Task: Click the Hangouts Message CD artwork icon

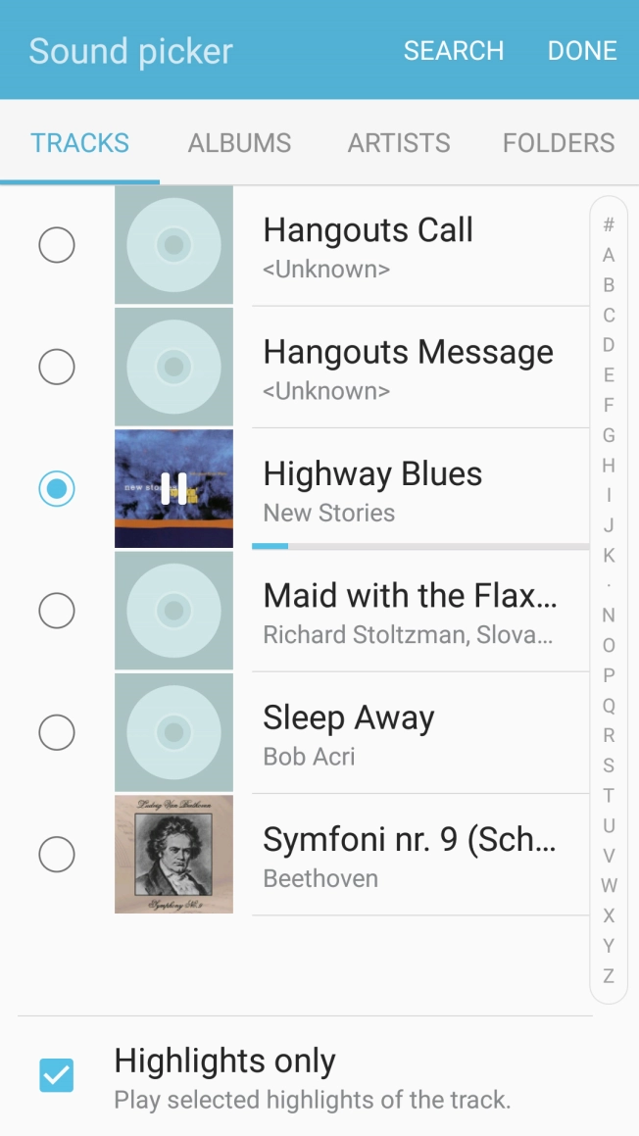Action: click(173, 366)
